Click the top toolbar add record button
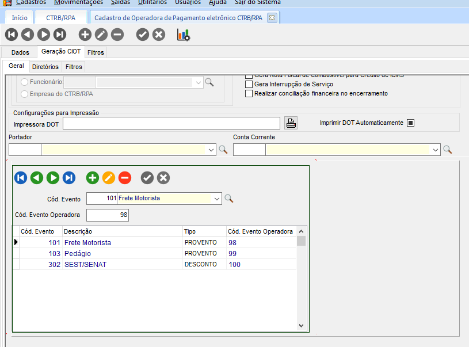This screenshot has width=469, height=347. pyautogui.click(x=85, y=35)
